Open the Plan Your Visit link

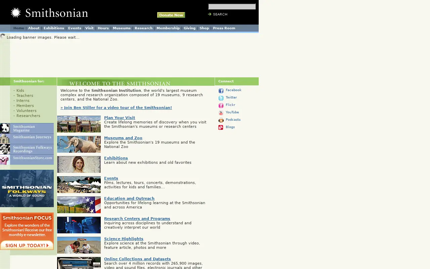(x=120, y=118)
